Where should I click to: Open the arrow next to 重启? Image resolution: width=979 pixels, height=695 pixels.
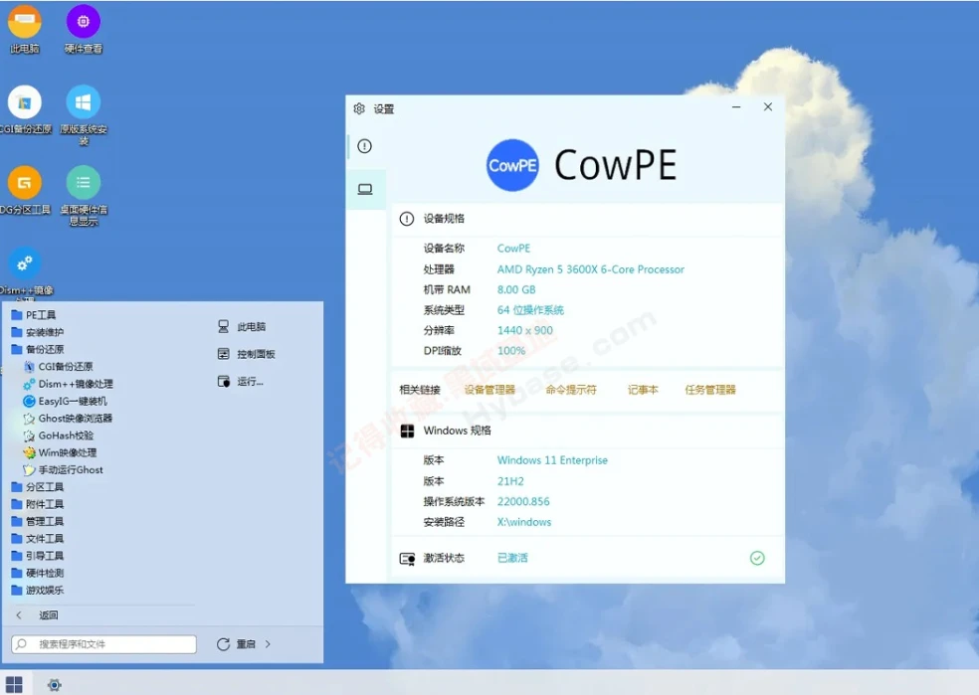268,644
